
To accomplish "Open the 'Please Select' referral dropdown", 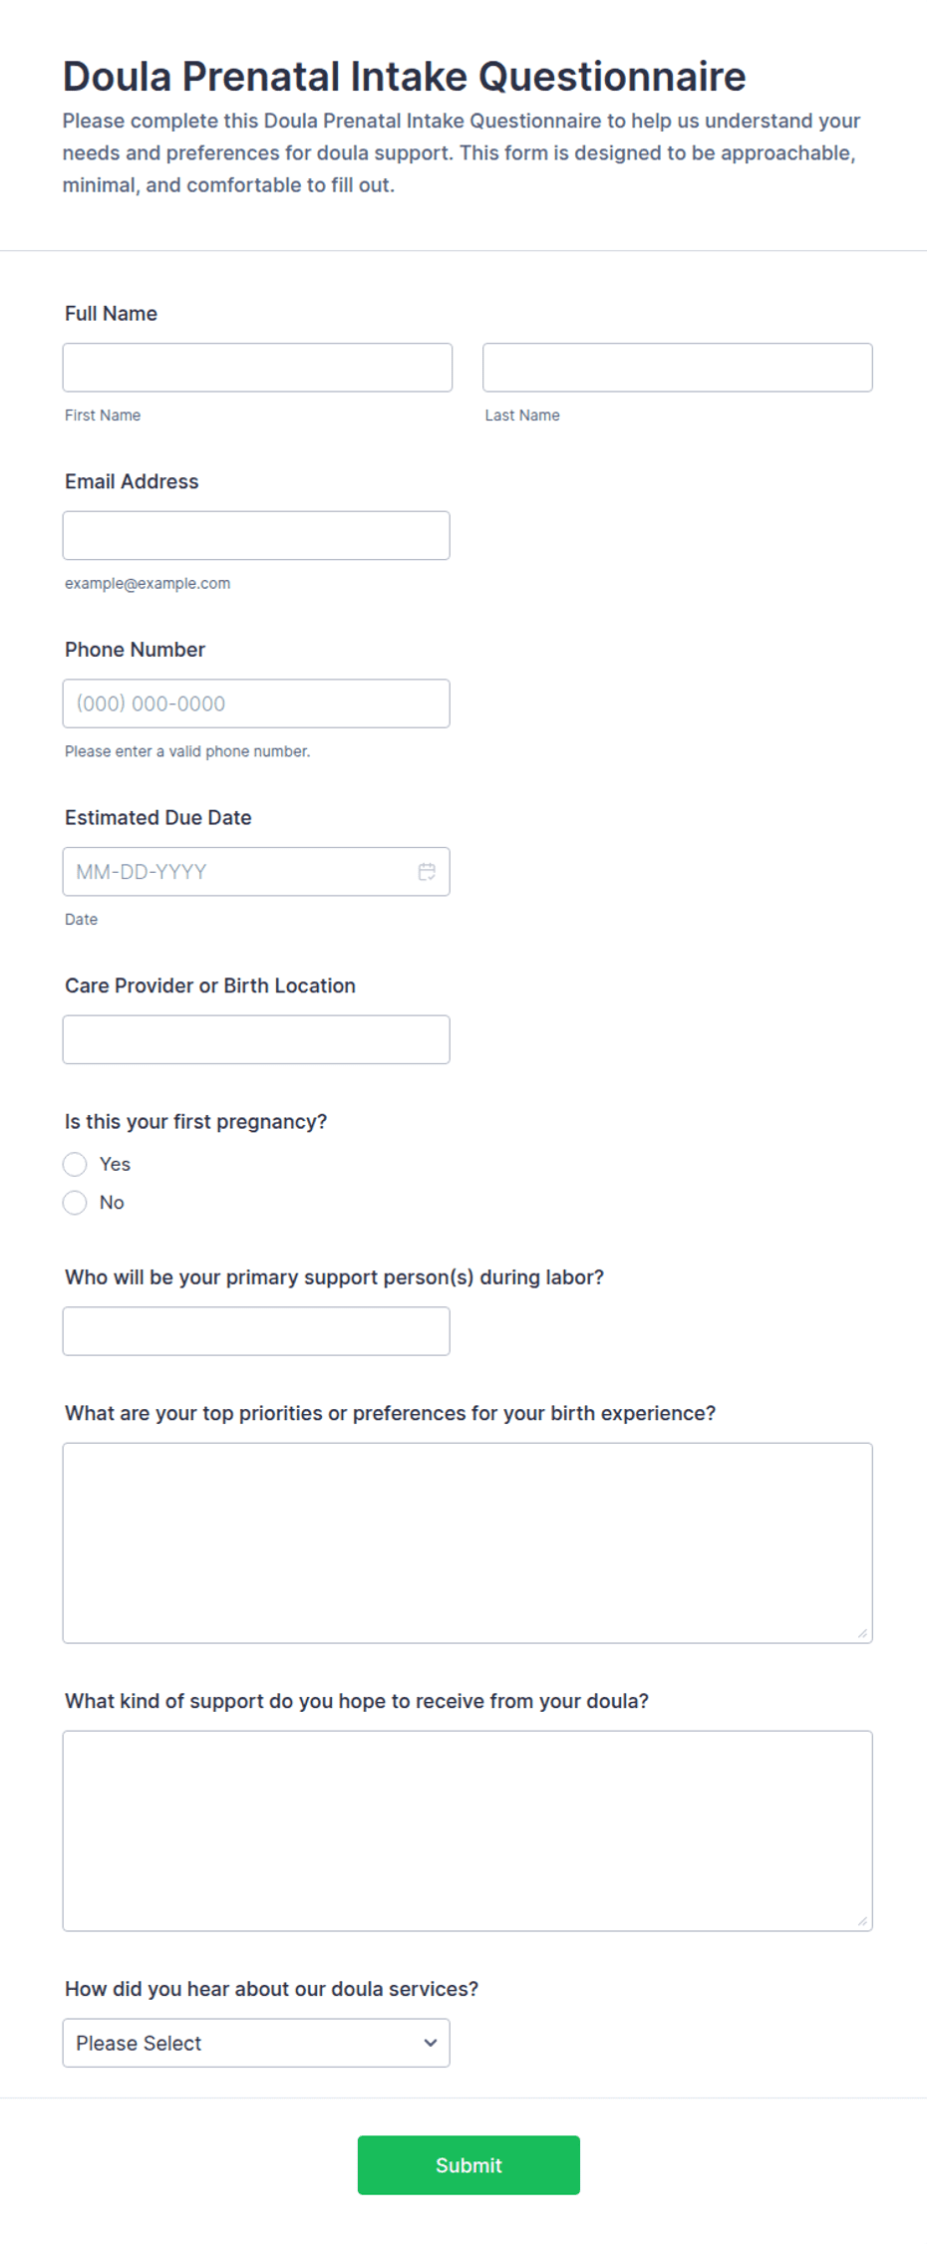I will (x=256, y=2043).
